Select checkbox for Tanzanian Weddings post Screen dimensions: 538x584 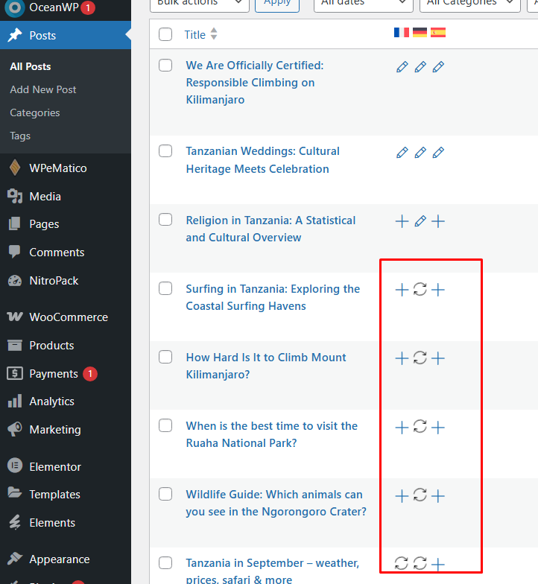(x=165, y=151)
